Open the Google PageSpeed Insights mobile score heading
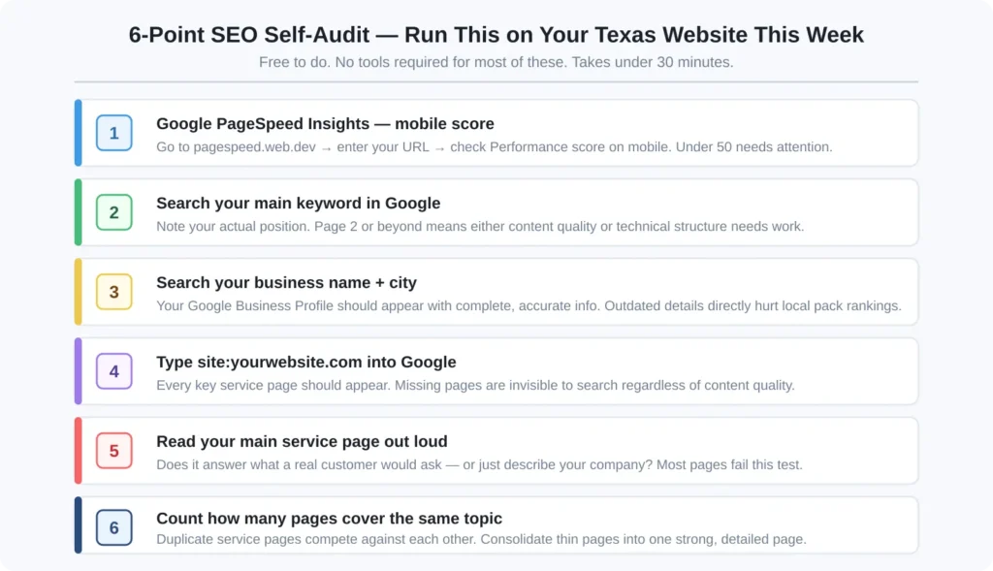The width and height of the screenshot is (993, 571). (x=325, y=123)
